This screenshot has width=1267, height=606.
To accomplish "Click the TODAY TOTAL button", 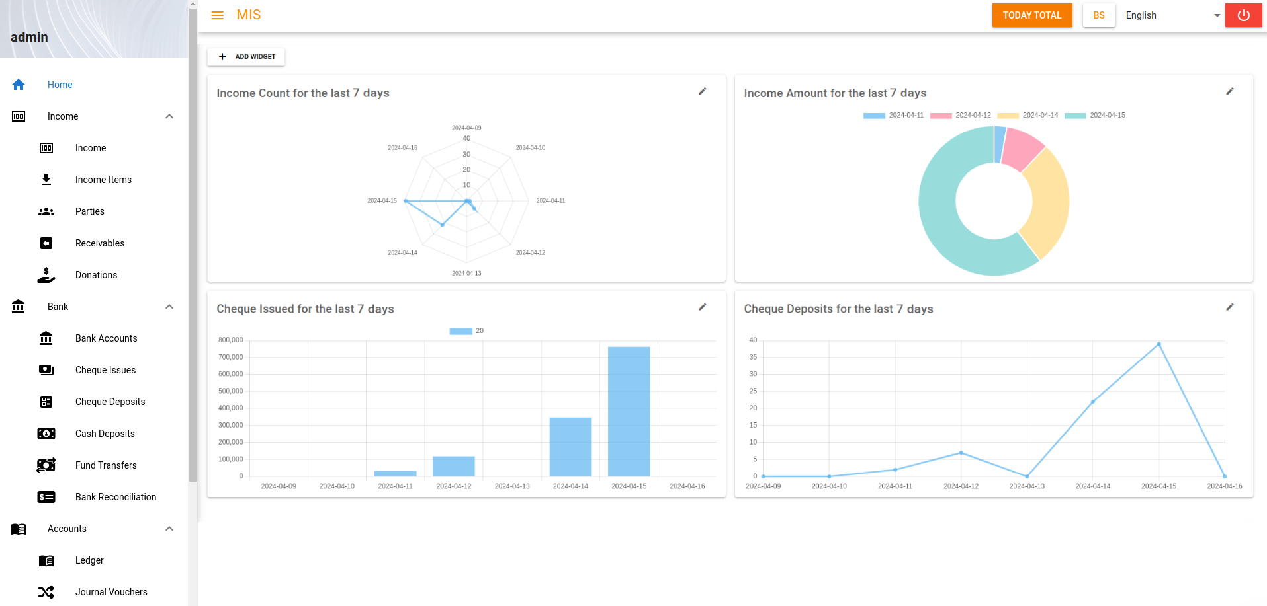I will (x=1031, y=15).
